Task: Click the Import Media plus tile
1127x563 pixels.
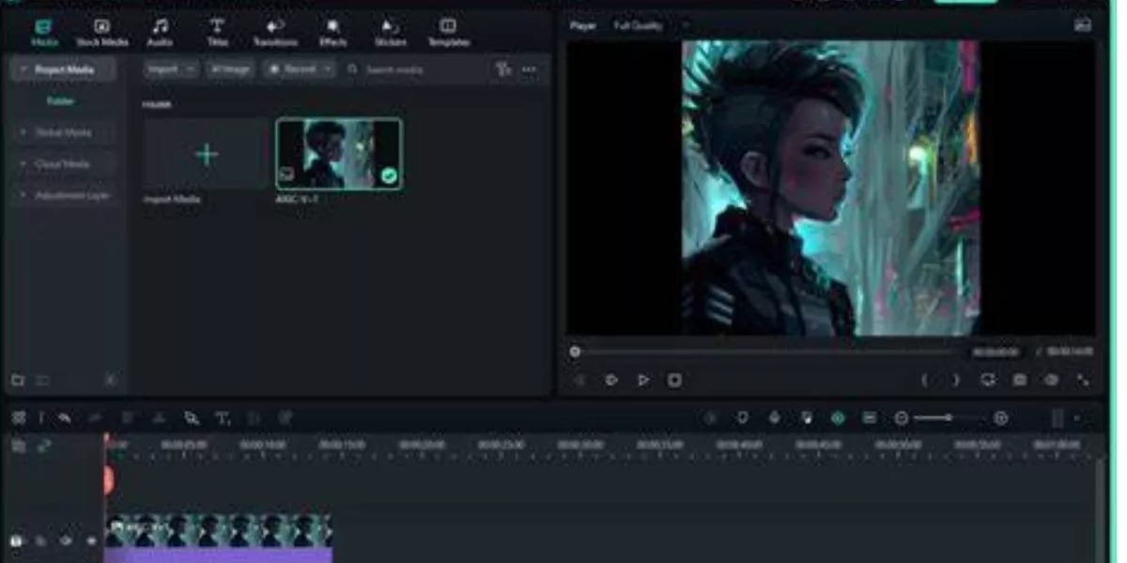Action: click(206, 154)
